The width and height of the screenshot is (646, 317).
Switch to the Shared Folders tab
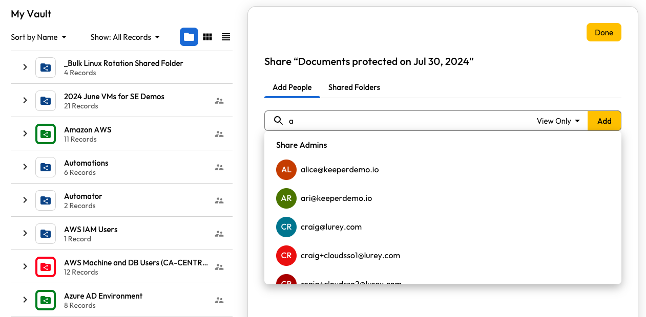coord(354,87)
